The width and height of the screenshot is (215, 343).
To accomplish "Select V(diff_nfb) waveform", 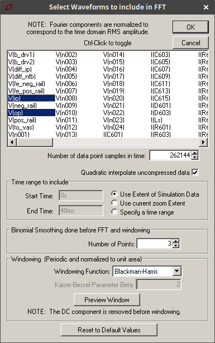I will (x=22, y=77).
